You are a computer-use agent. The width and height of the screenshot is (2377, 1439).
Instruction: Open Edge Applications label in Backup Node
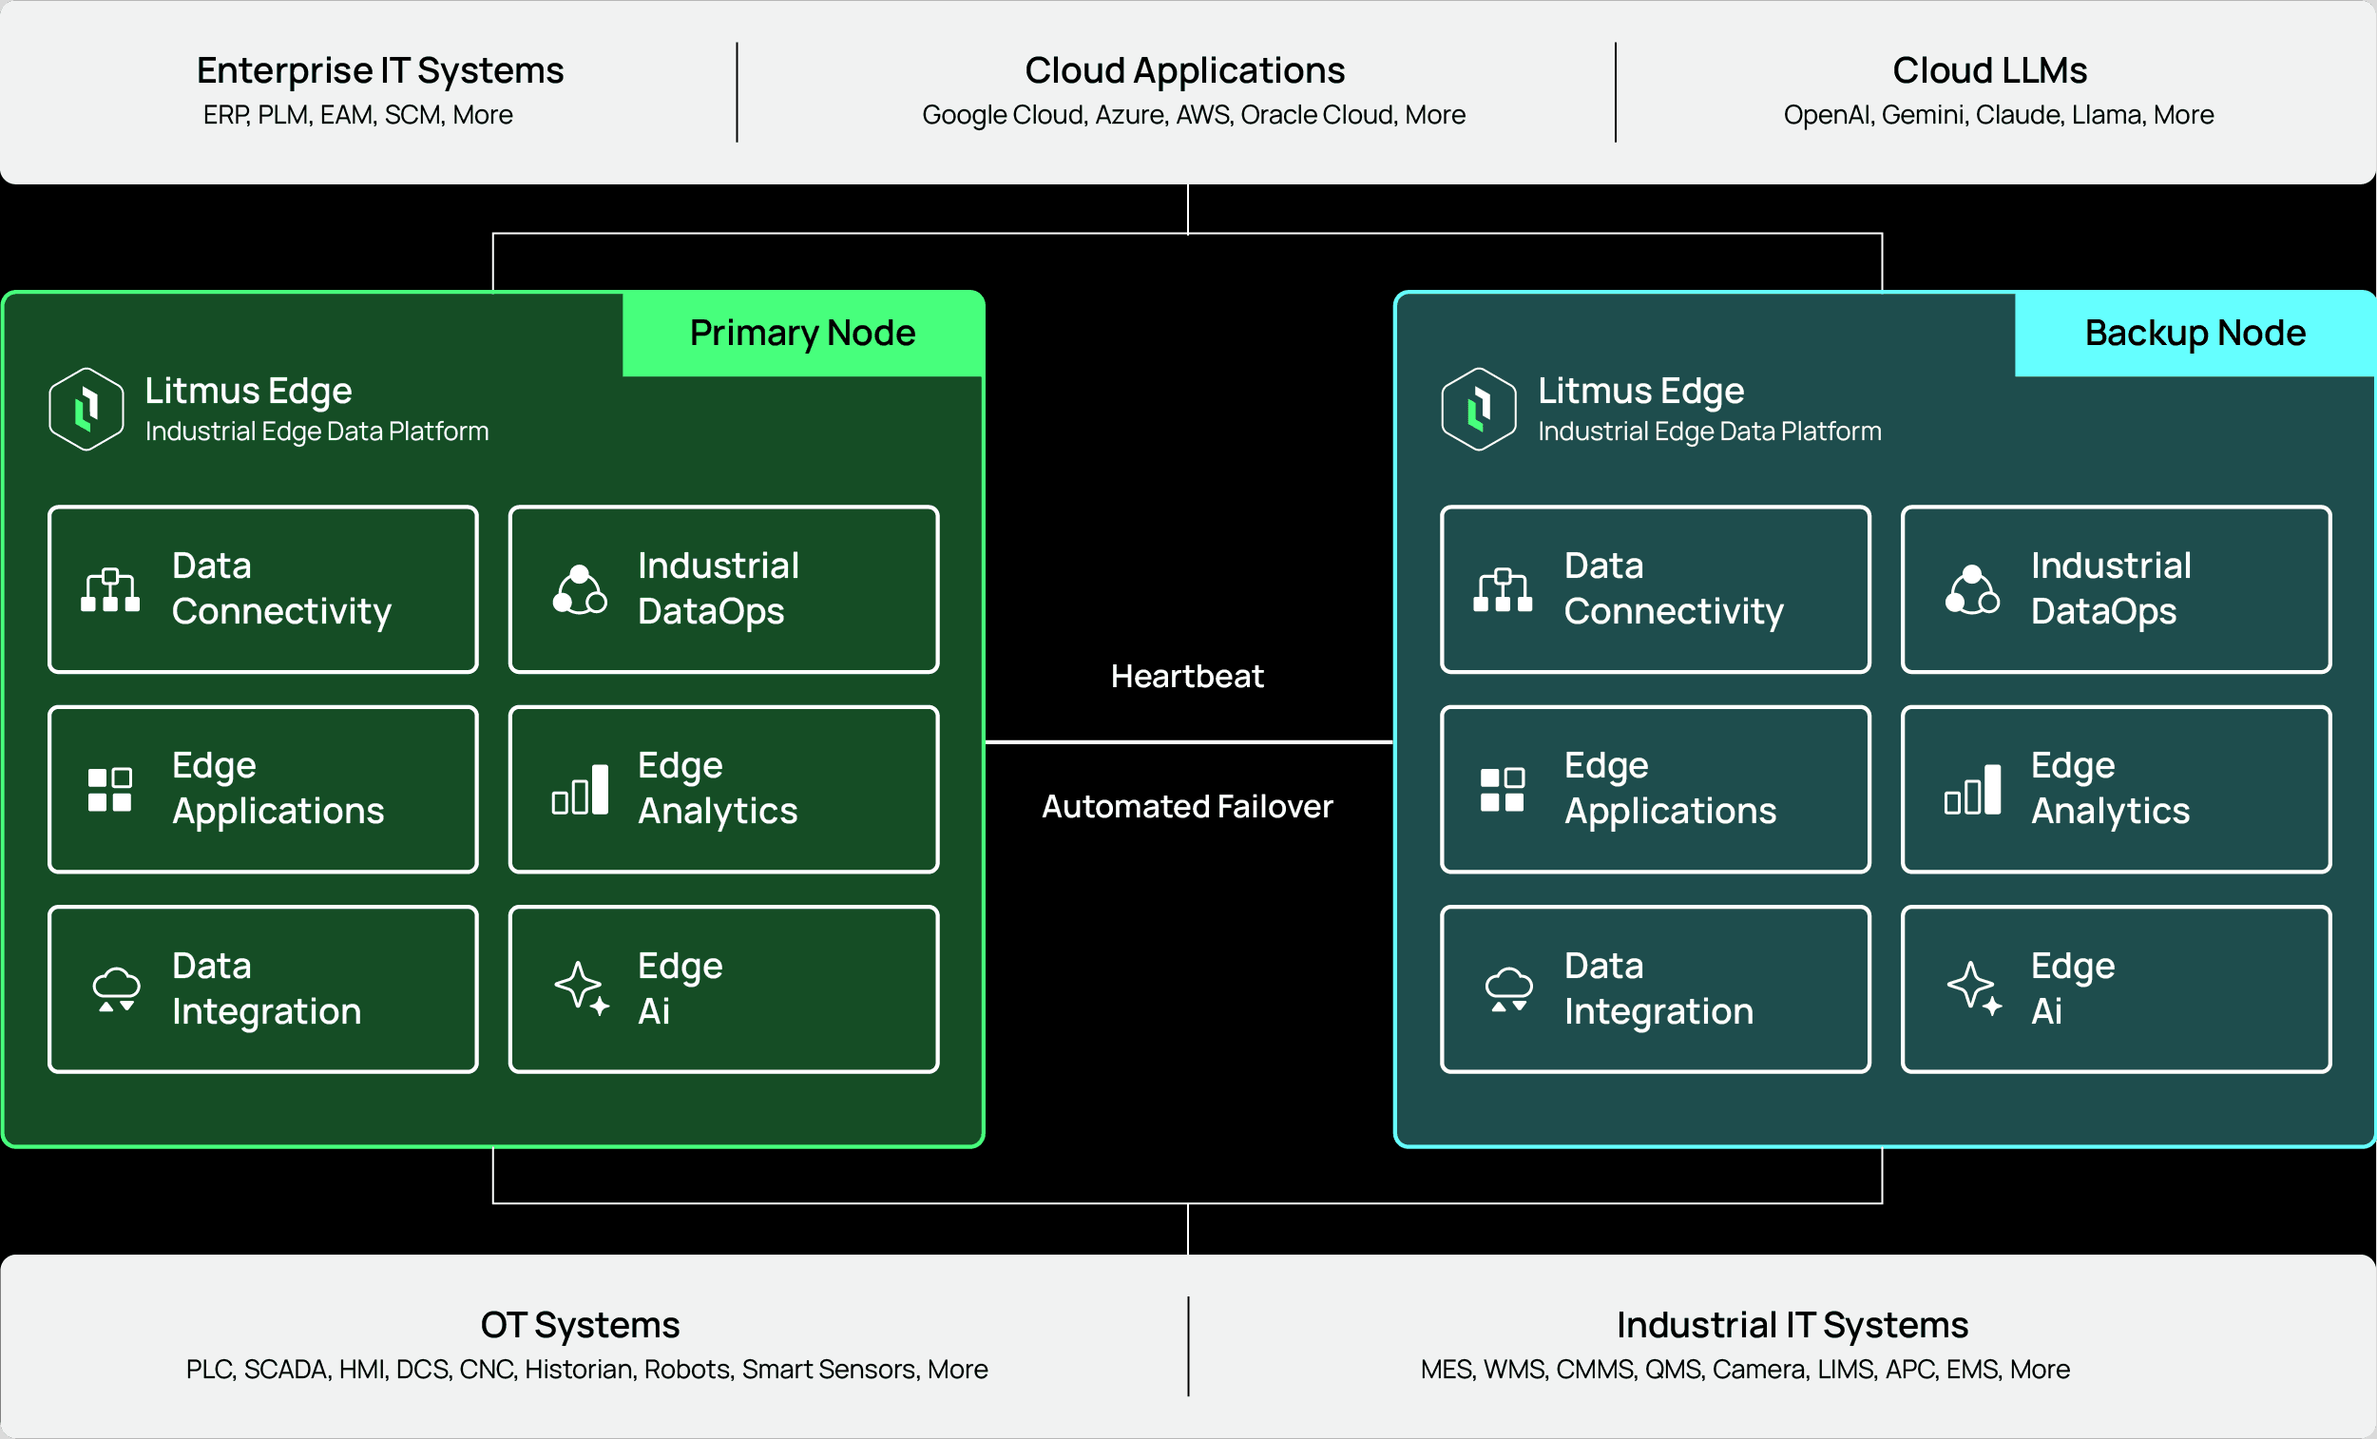tap(1670, 789)
